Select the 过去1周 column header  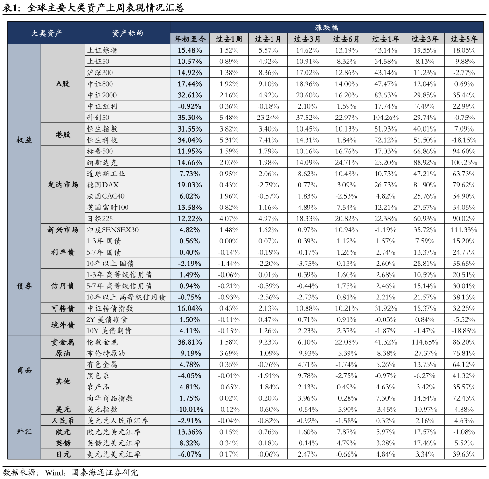(x=229, y=39)
